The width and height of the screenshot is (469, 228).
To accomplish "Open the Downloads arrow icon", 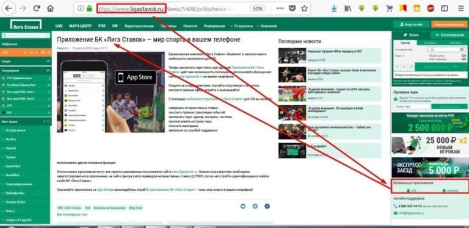I will [x=334, y=9].
